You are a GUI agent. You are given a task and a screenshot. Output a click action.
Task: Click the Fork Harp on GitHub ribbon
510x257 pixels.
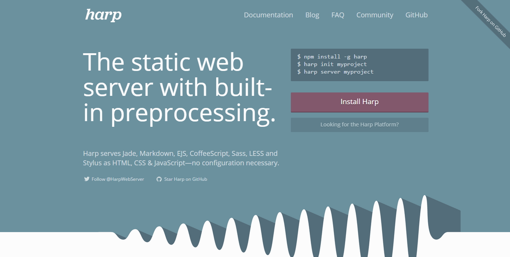tap(490, 21)
